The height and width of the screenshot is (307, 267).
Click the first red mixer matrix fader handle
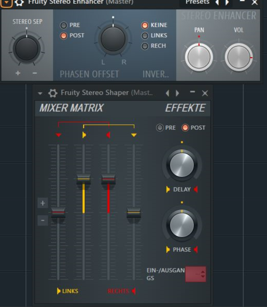(58, 213)
